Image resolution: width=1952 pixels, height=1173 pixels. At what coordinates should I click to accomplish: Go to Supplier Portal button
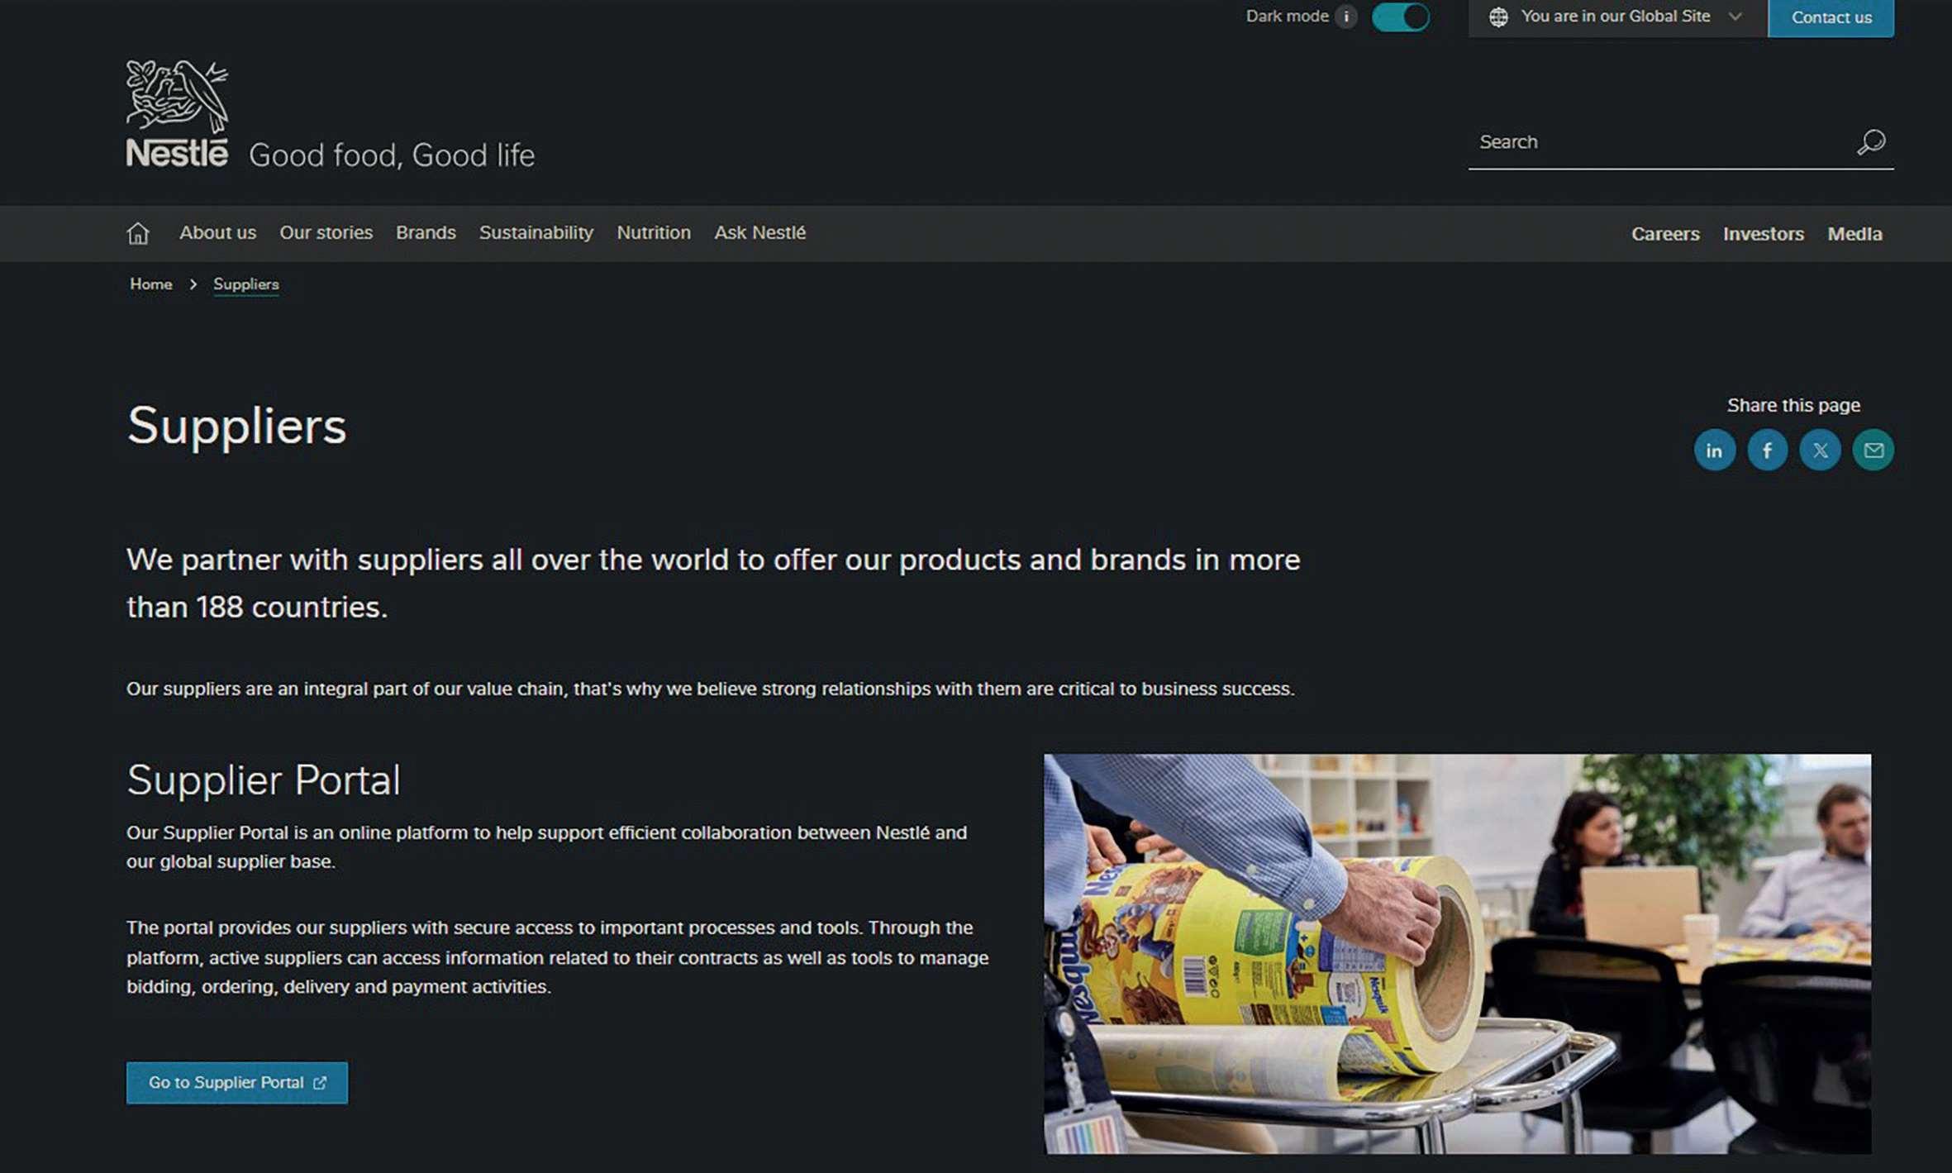pos(236,1082)
